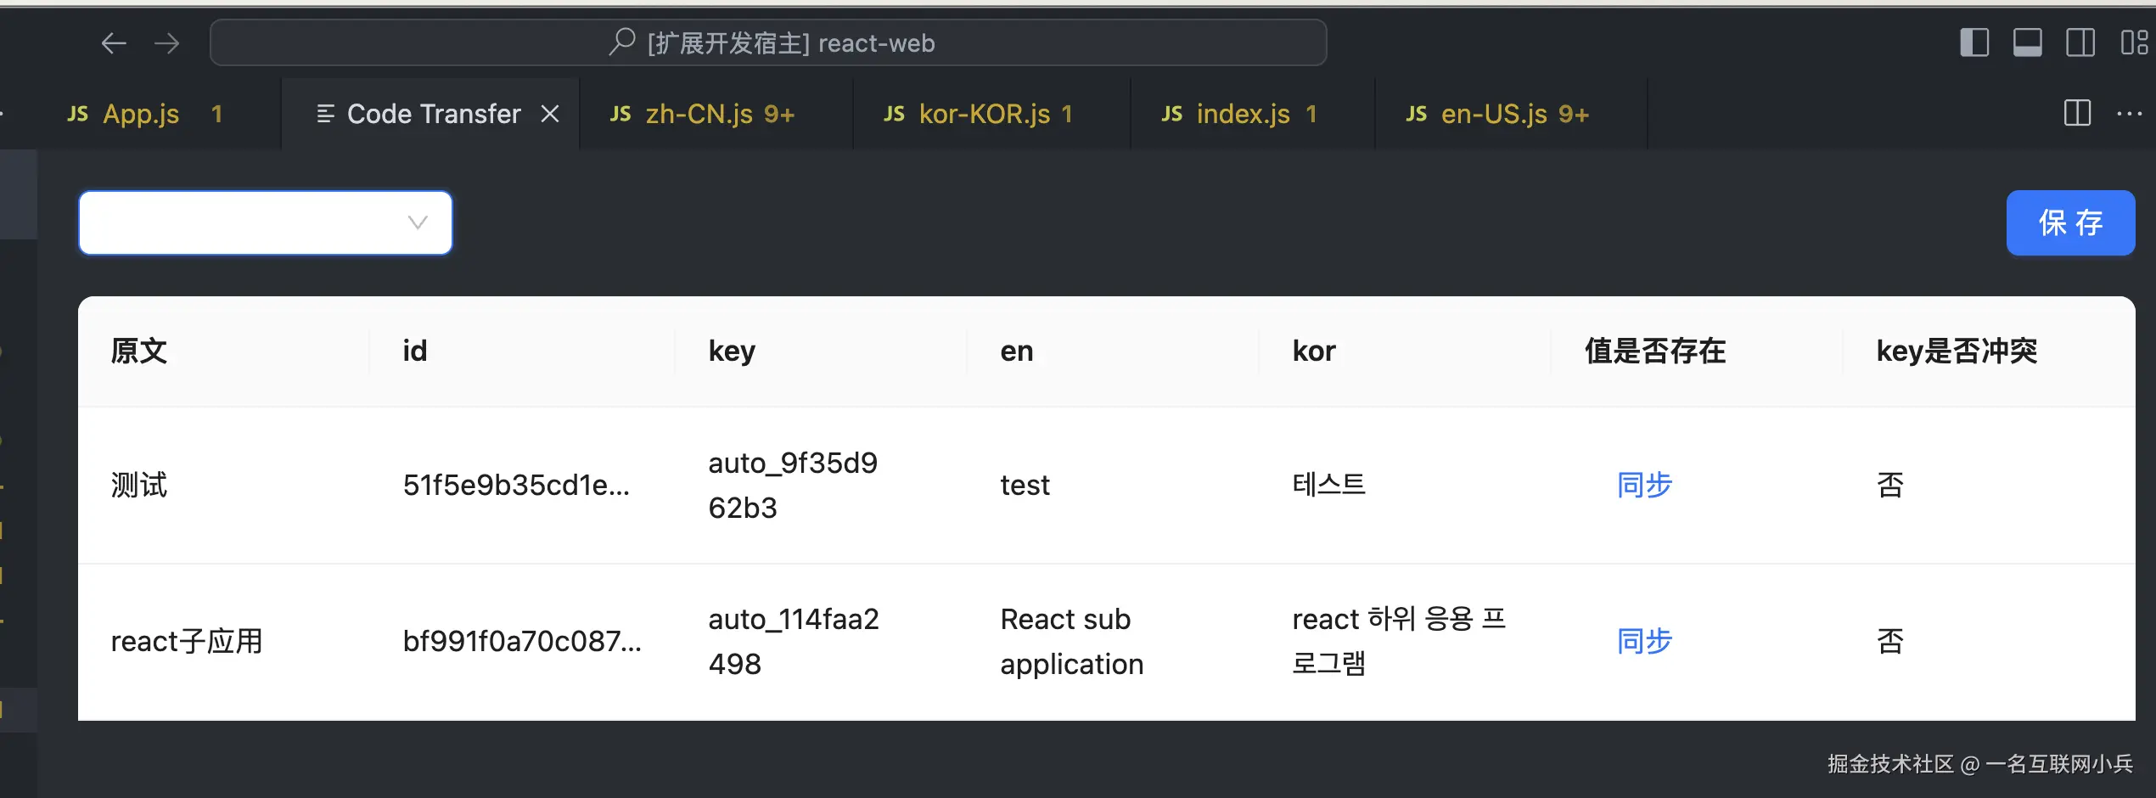Screen dimensions: 2156x798
Task: Click the JS icon on en-US.js tab
Action: [x=1415, y=113]
